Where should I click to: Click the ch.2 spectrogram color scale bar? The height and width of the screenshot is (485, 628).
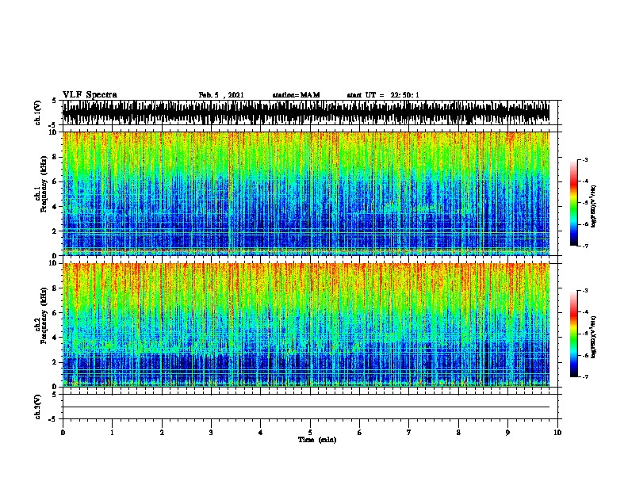coord(574,334)
